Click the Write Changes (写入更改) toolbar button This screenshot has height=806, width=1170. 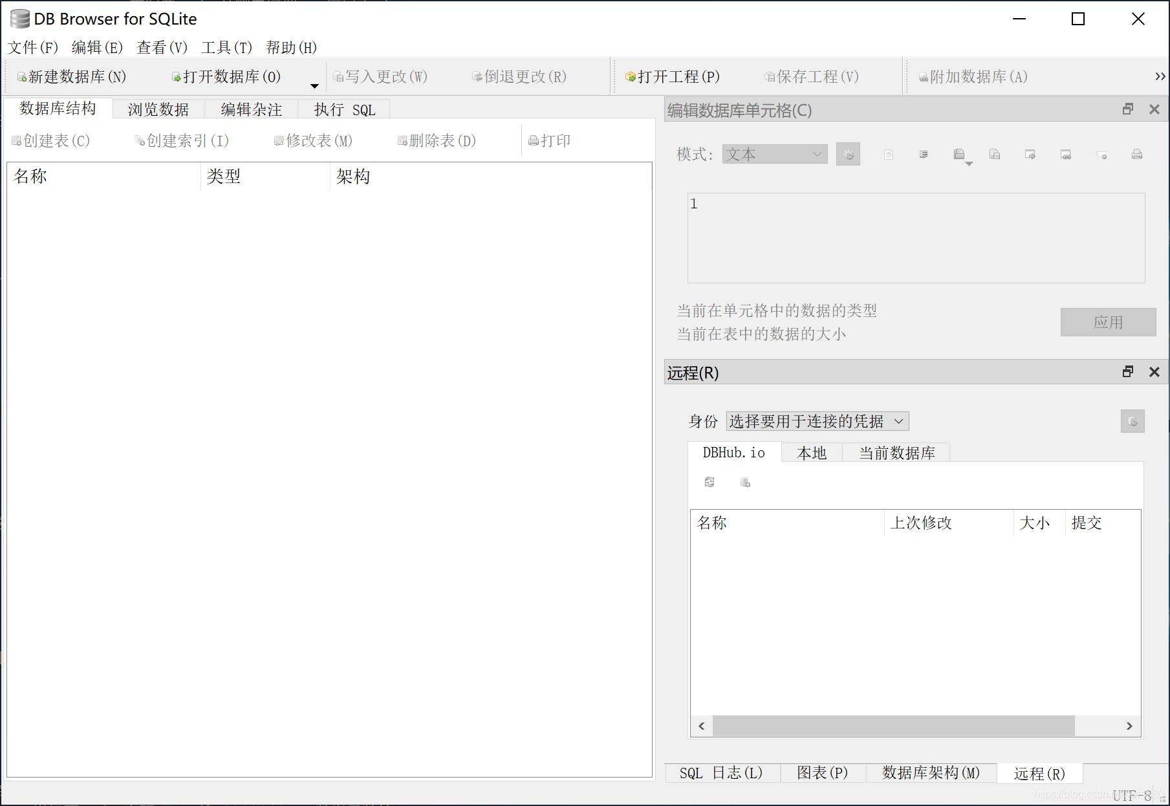tap(380, 77)
